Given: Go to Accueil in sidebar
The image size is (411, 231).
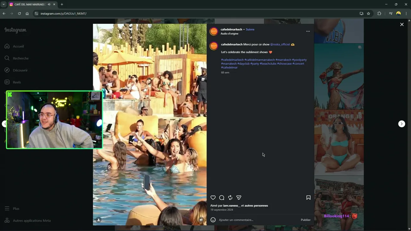Looking at the screenshot, I should point(14,46).
